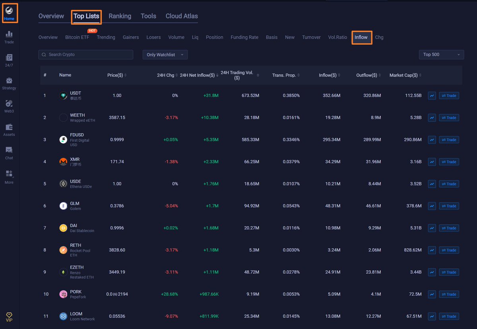The width and height of the screenshot is (477, 329).
Task: Click Trade button for GLM
Action: point(449,206)
